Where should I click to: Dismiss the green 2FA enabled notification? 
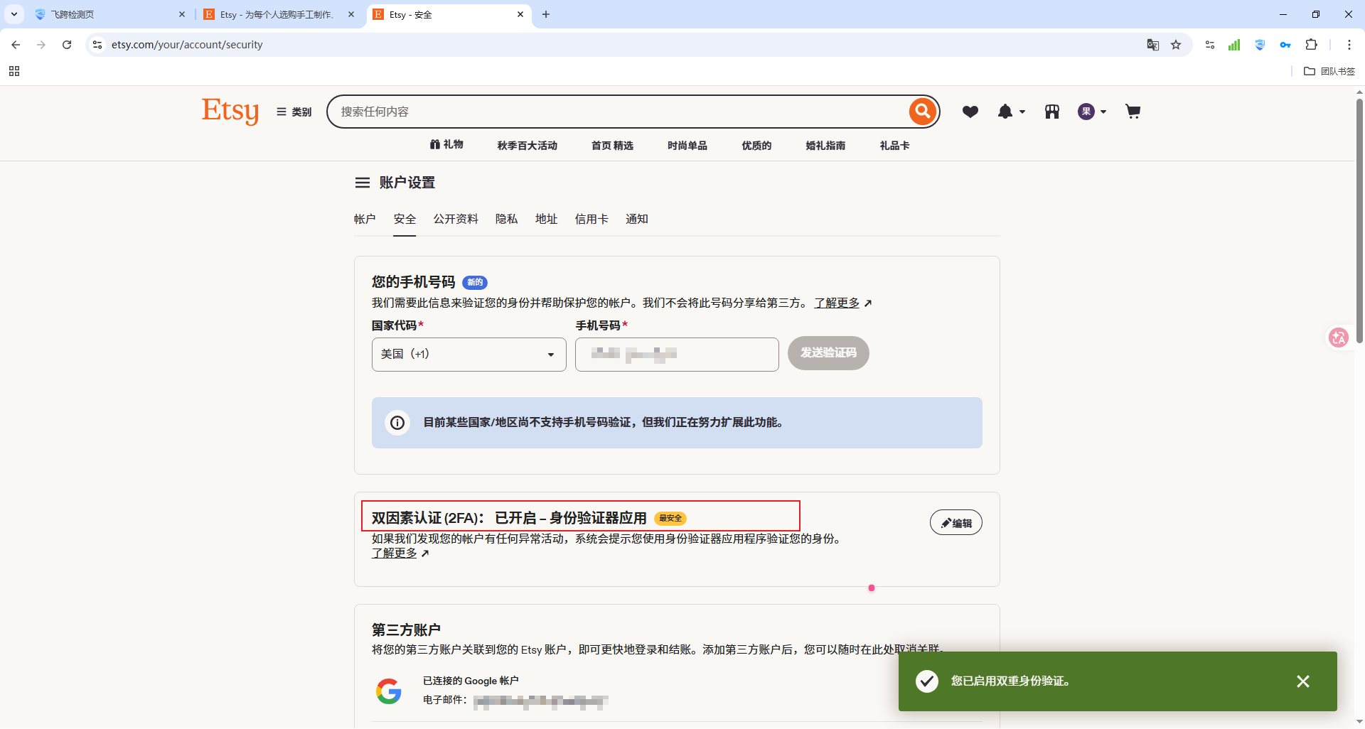1303,681
